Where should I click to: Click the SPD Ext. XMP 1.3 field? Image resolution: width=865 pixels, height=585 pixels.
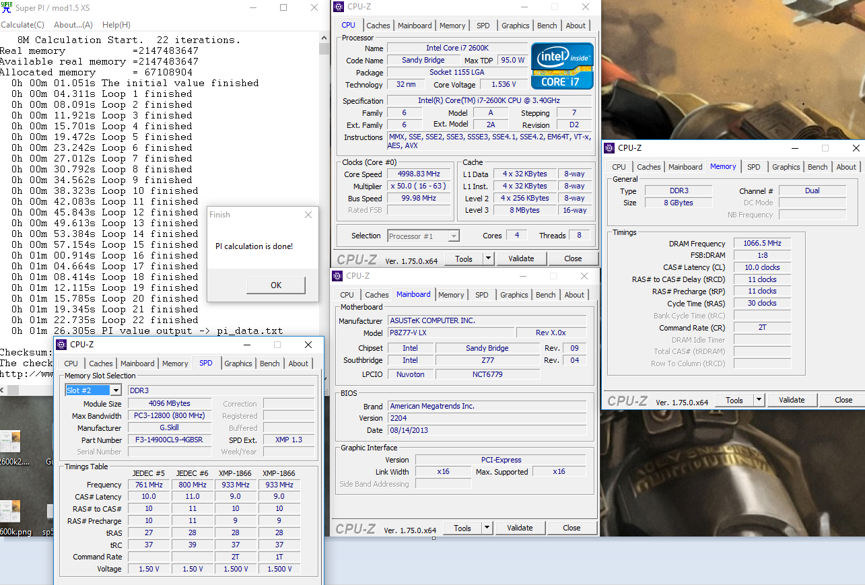point(289,440)
